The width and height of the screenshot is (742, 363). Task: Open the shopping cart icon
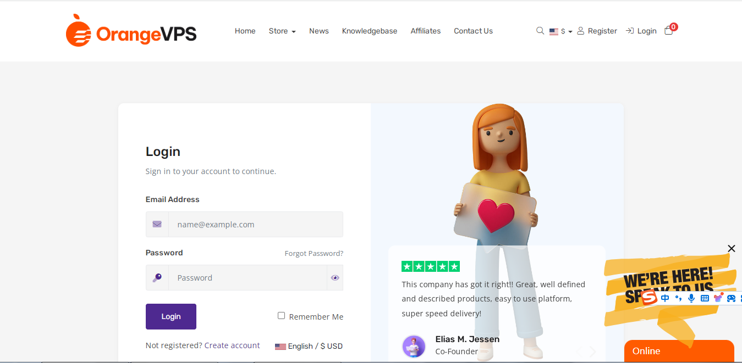[669, 31]
